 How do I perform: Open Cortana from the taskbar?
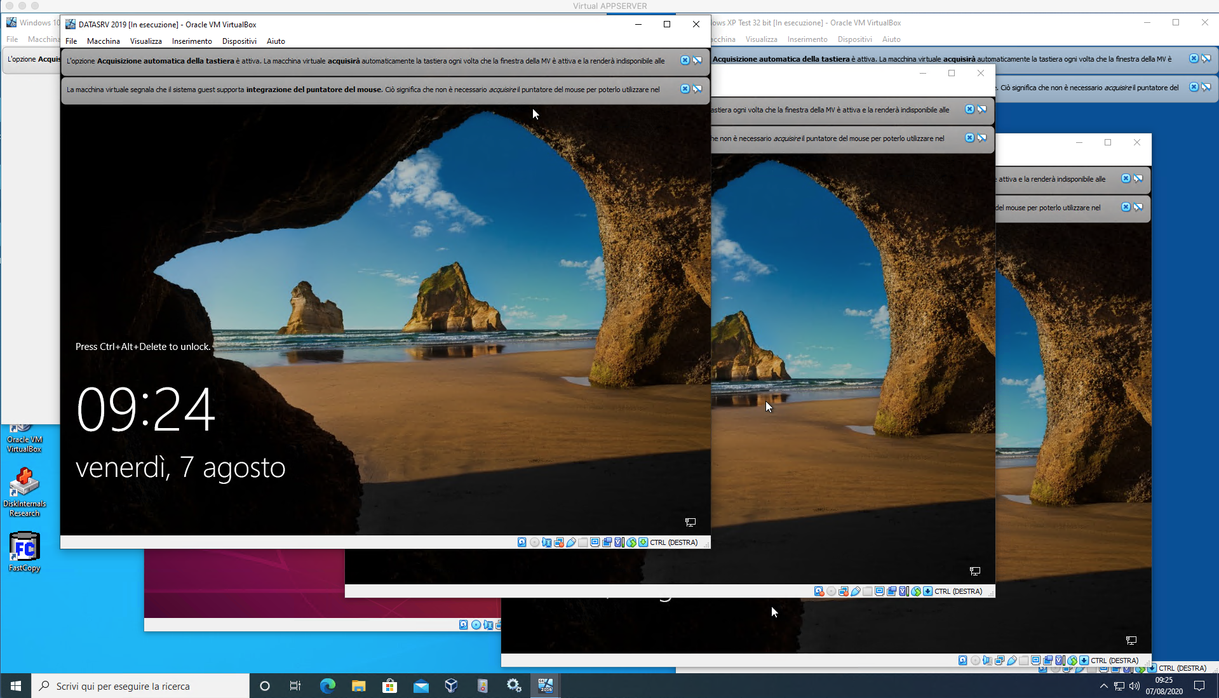pyautogui.click(x=265, y=686)
